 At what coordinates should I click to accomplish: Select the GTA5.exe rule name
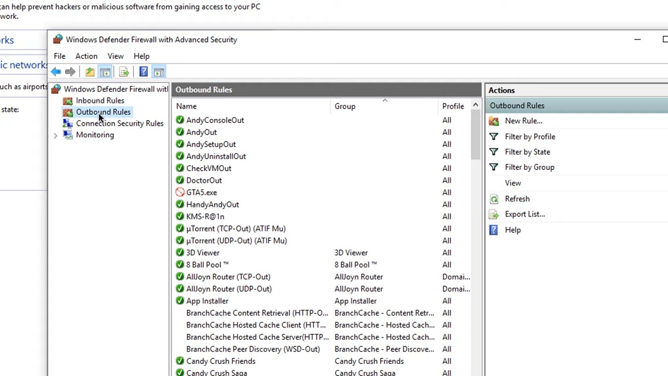pos(201,192)
